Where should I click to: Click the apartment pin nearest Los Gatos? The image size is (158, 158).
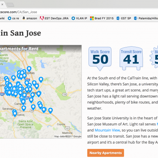15,114
